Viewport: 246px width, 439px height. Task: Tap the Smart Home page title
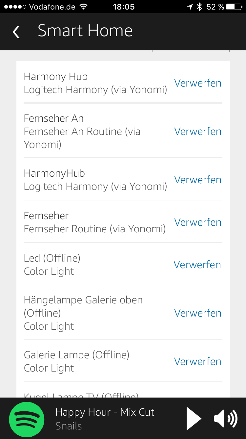coord(85,31)
